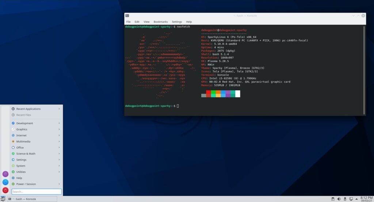
Task: Click the white color block in neofetch
Action: pyautogui.click(x=237, y=94)
